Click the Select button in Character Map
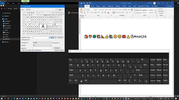 click(x=52, y=37)
